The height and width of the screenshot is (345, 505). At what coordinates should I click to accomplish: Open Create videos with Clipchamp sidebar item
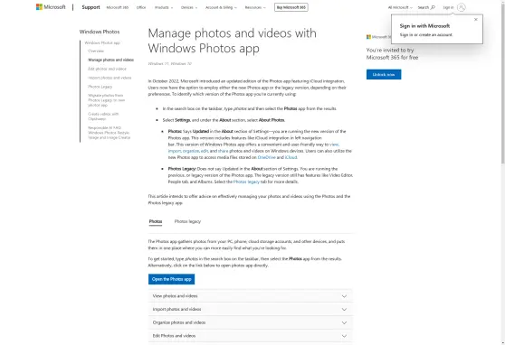point(103,117)
